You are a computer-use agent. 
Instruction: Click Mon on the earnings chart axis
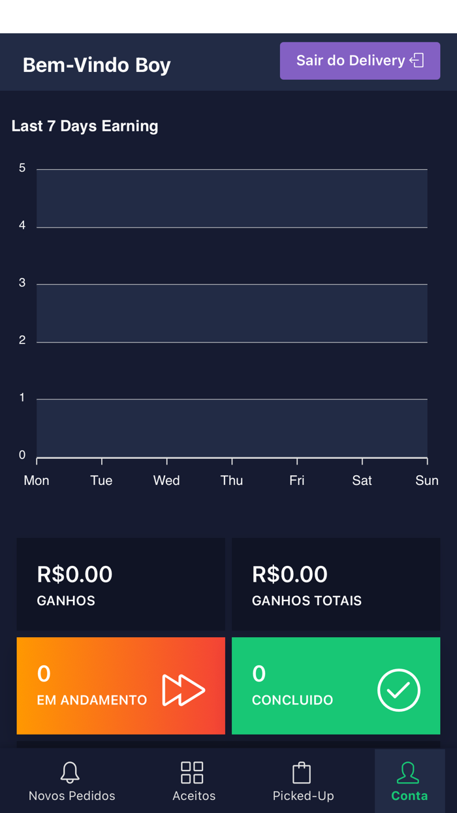coord(36,480)
